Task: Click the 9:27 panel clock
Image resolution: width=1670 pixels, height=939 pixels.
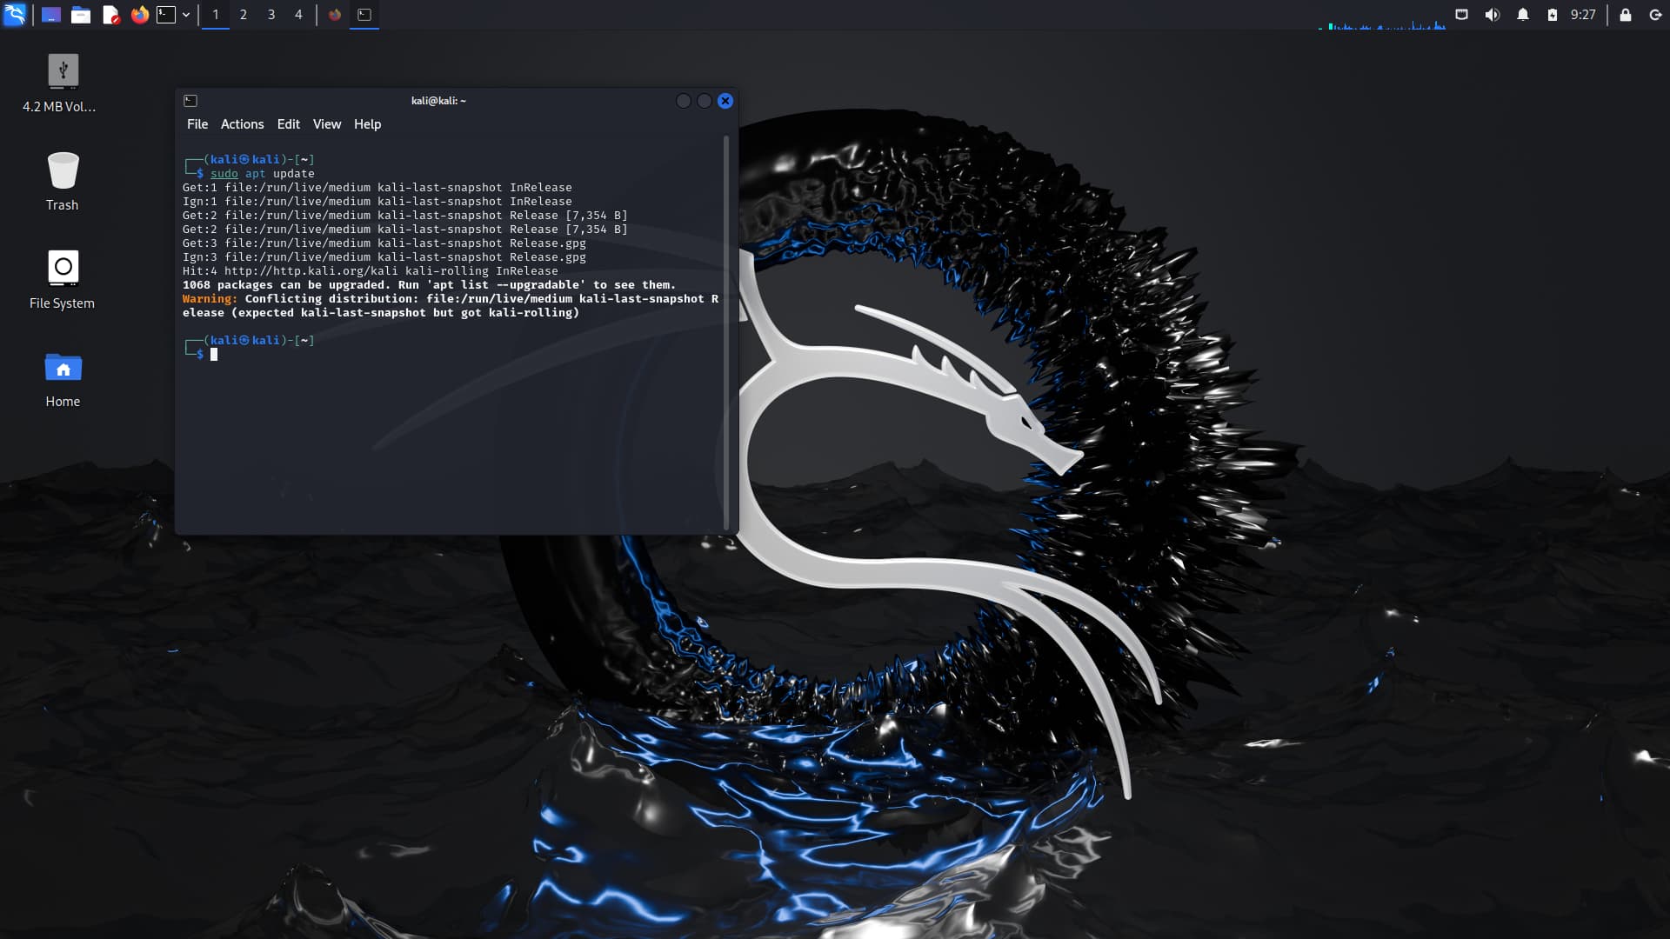Action: [x=1583, y=15]
